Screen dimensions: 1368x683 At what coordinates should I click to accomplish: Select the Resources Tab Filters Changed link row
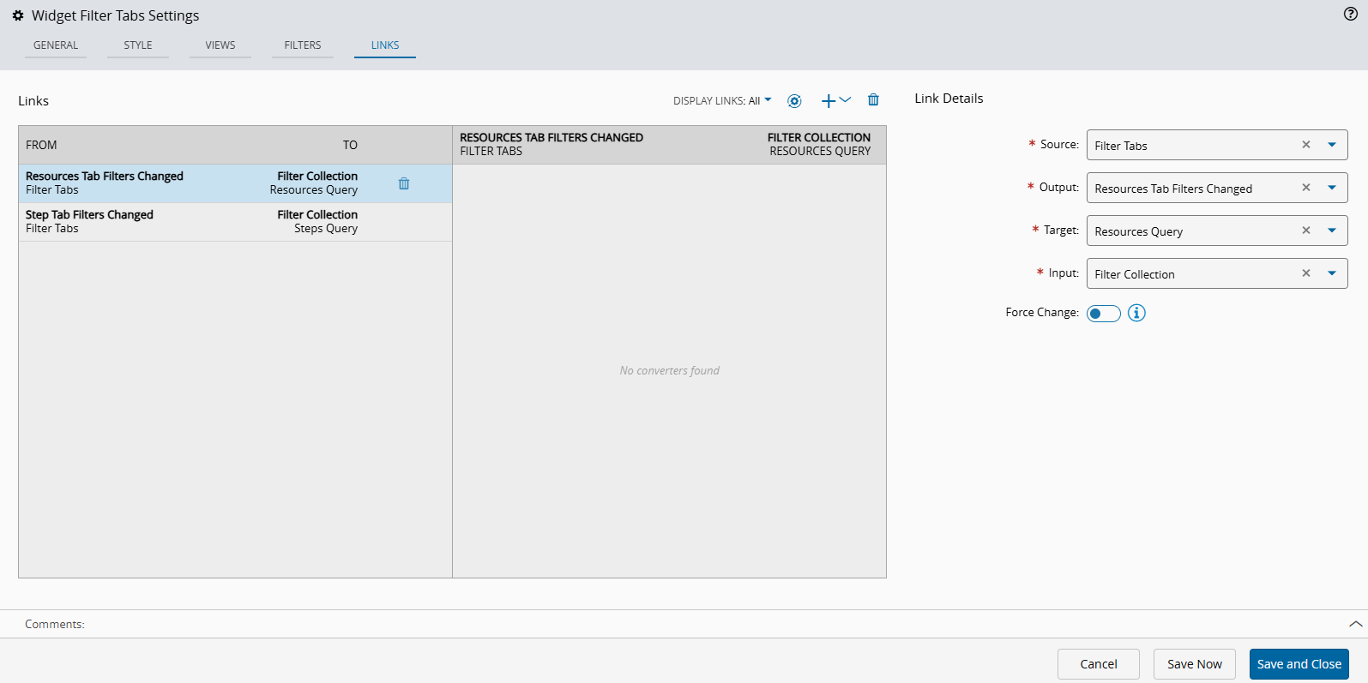tap(235, 183)
